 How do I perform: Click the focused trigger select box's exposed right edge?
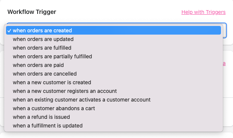225,30
